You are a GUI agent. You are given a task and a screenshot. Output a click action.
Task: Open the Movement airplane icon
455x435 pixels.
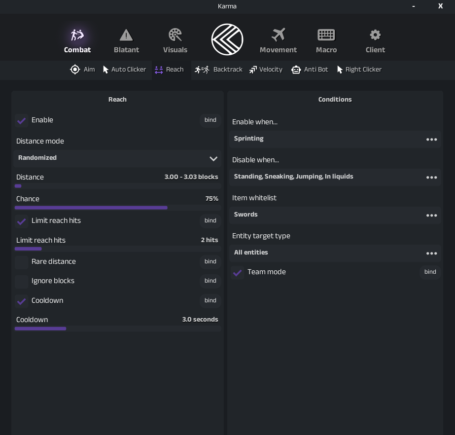coord(279,35)
